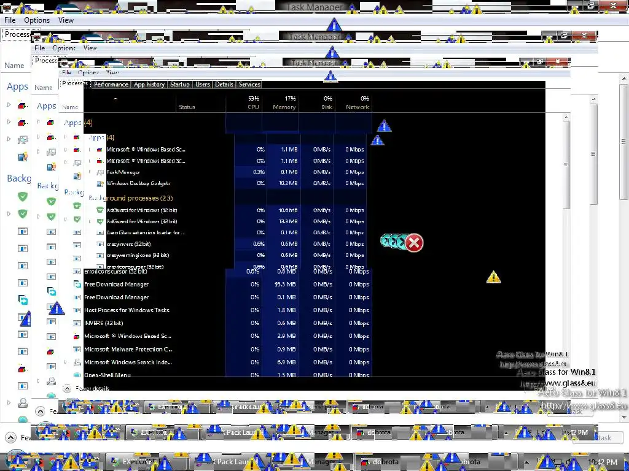Click the Free Download Manager 0.1 MB row icon
The height and width of the screenshot is (471, 629).
click(x=77, y=297)
